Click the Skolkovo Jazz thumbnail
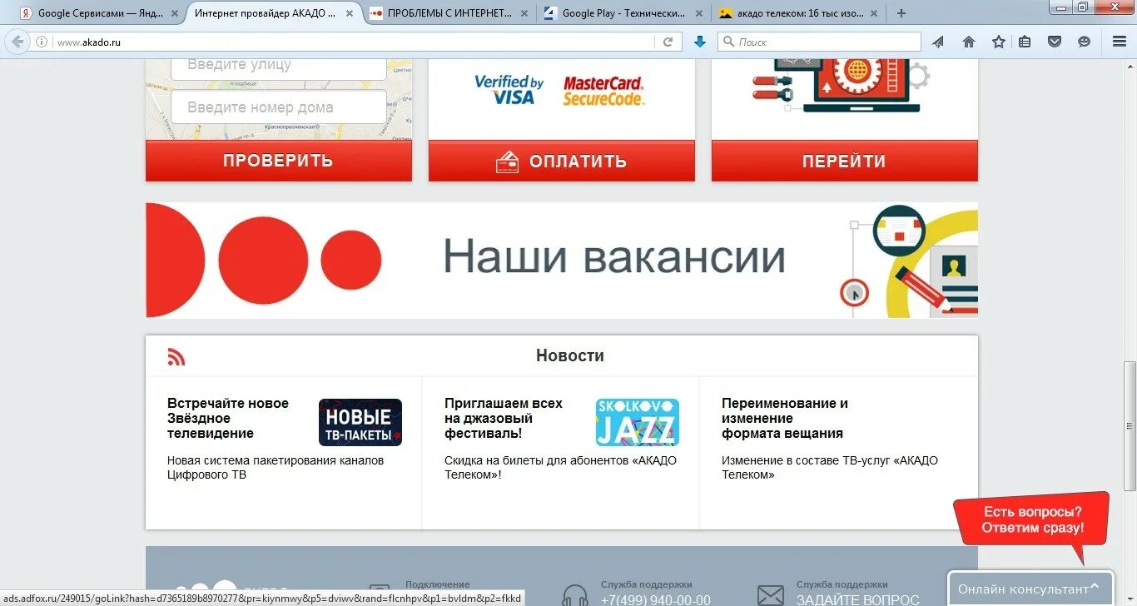The image size is (1137, 606). point(638,422)
